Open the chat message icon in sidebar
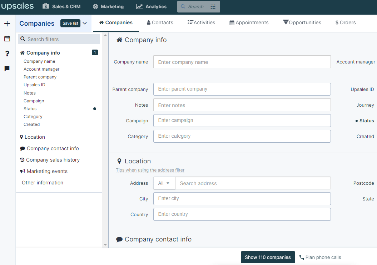The width and height of the screenshot is (377, 265). (7, 68)
